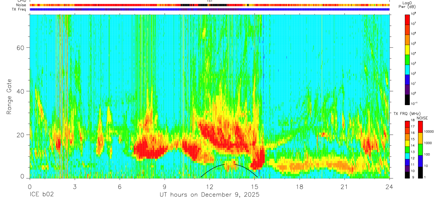Image resolution: width=438 pixels, height=202 pixels.
Task: Pick the top red segment of the Lag0 Pwr colorbar
Action: tap(407, 19)
